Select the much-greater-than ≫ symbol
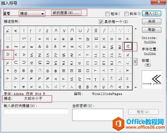Viewport: 167px width, 133px height. [x=8, y=54]
